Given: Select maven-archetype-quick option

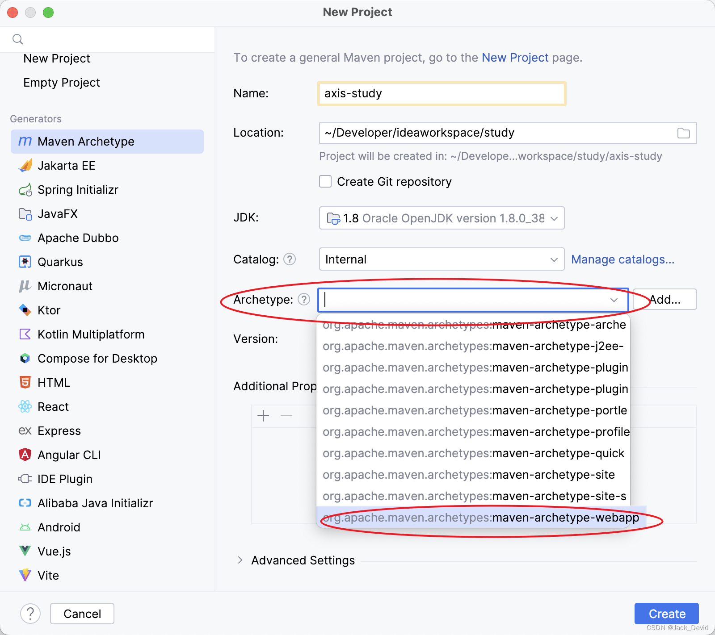Looking at the screenshot, I should [473, 453].
